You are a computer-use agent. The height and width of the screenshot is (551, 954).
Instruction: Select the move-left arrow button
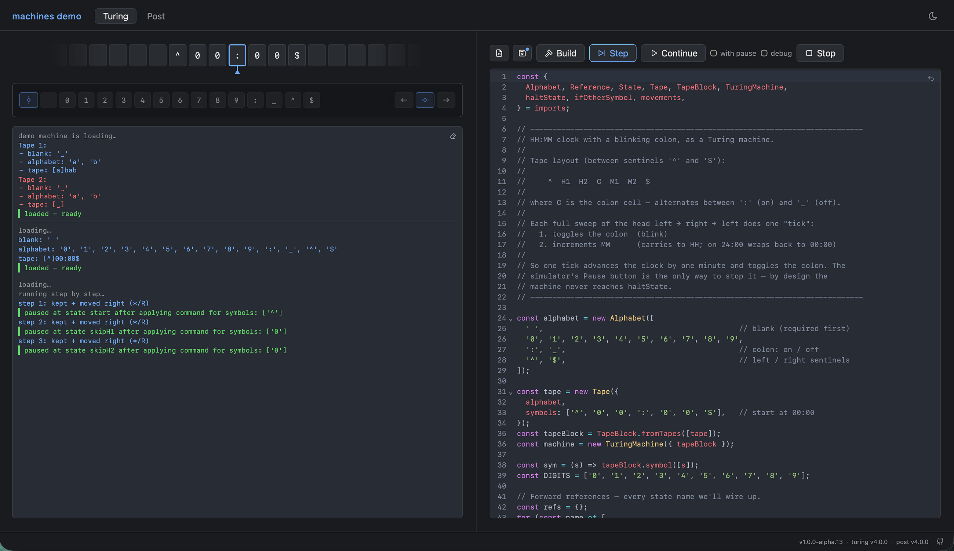[404, 100]
